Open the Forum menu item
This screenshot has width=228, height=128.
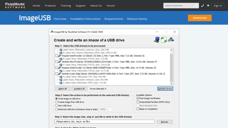tap(111, 5)
